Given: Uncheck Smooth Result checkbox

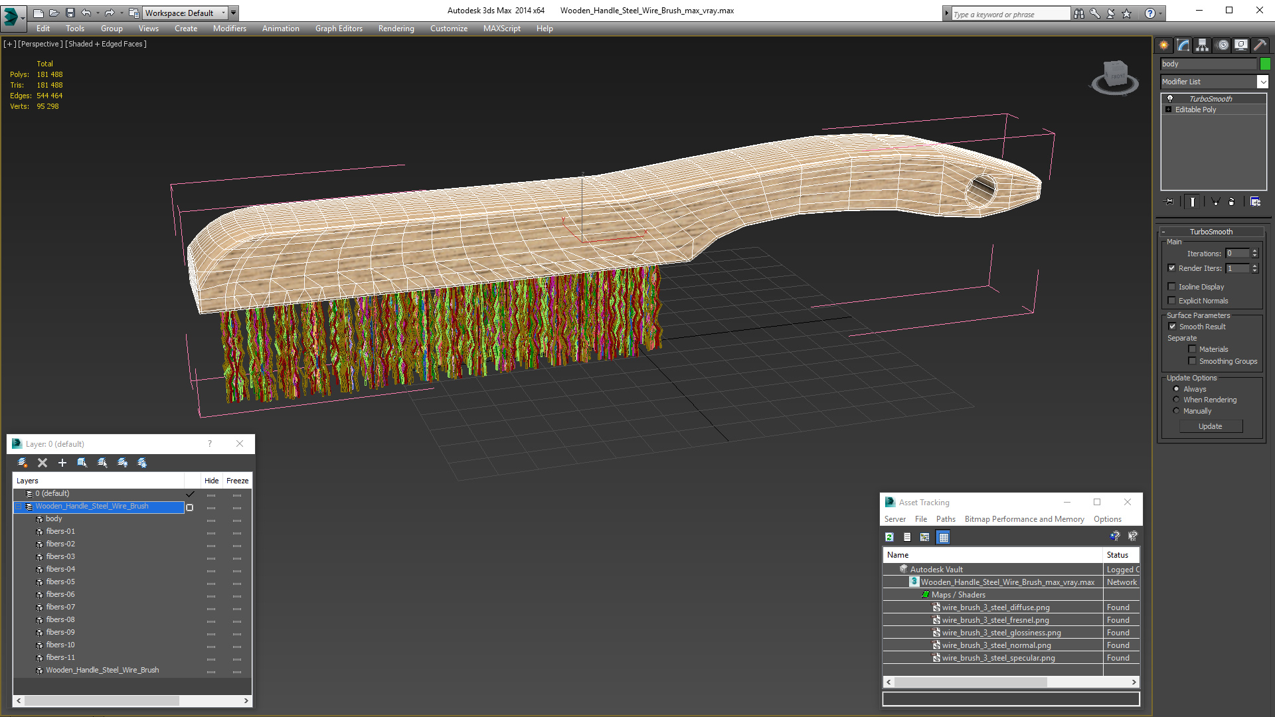Looking at the screenshot, I should (1172, 327).
